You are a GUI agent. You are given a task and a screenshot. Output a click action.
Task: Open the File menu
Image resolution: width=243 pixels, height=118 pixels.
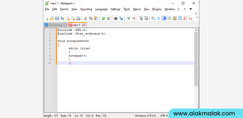47,9
